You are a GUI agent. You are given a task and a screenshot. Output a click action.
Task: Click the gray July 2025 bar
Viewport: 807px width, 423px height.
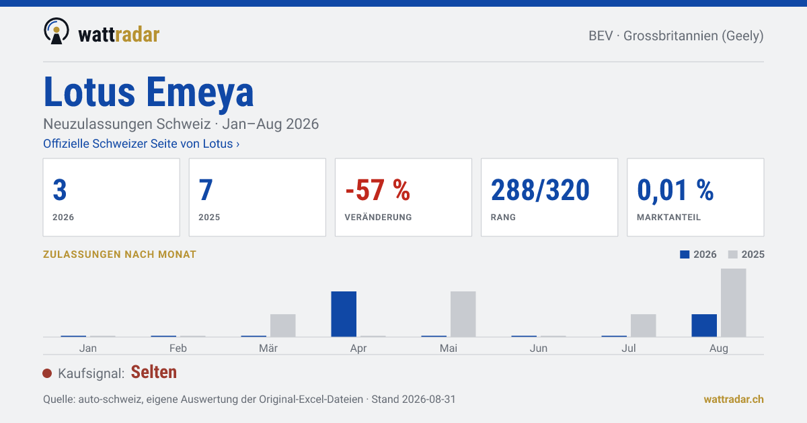click(x=644, y=326)
